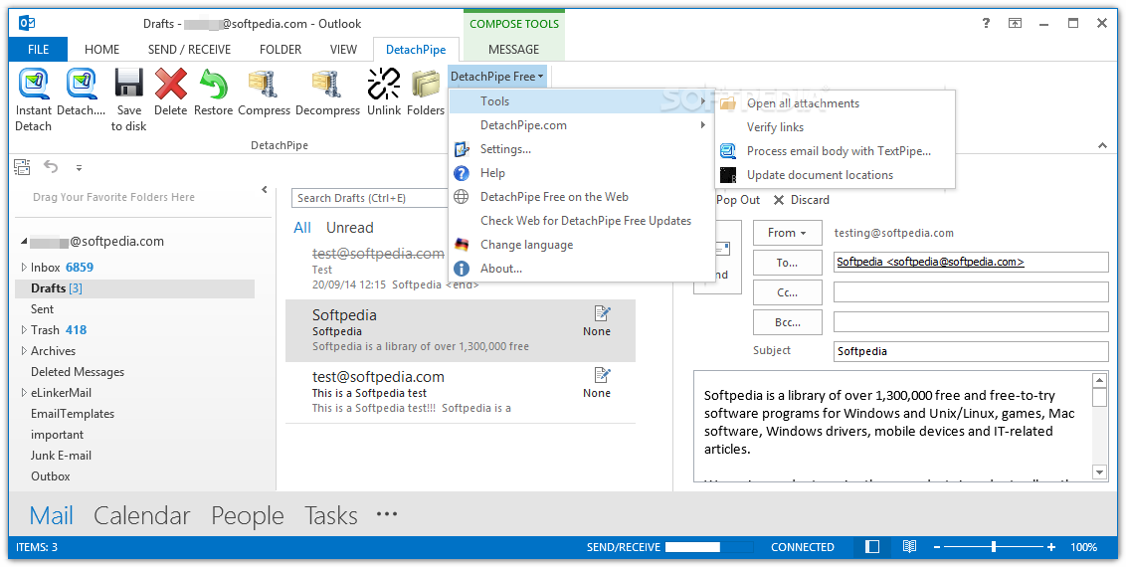This screenshot has width=1126, height=567.
Task: Click zoom in plus icon
Action: [1051, 547]
